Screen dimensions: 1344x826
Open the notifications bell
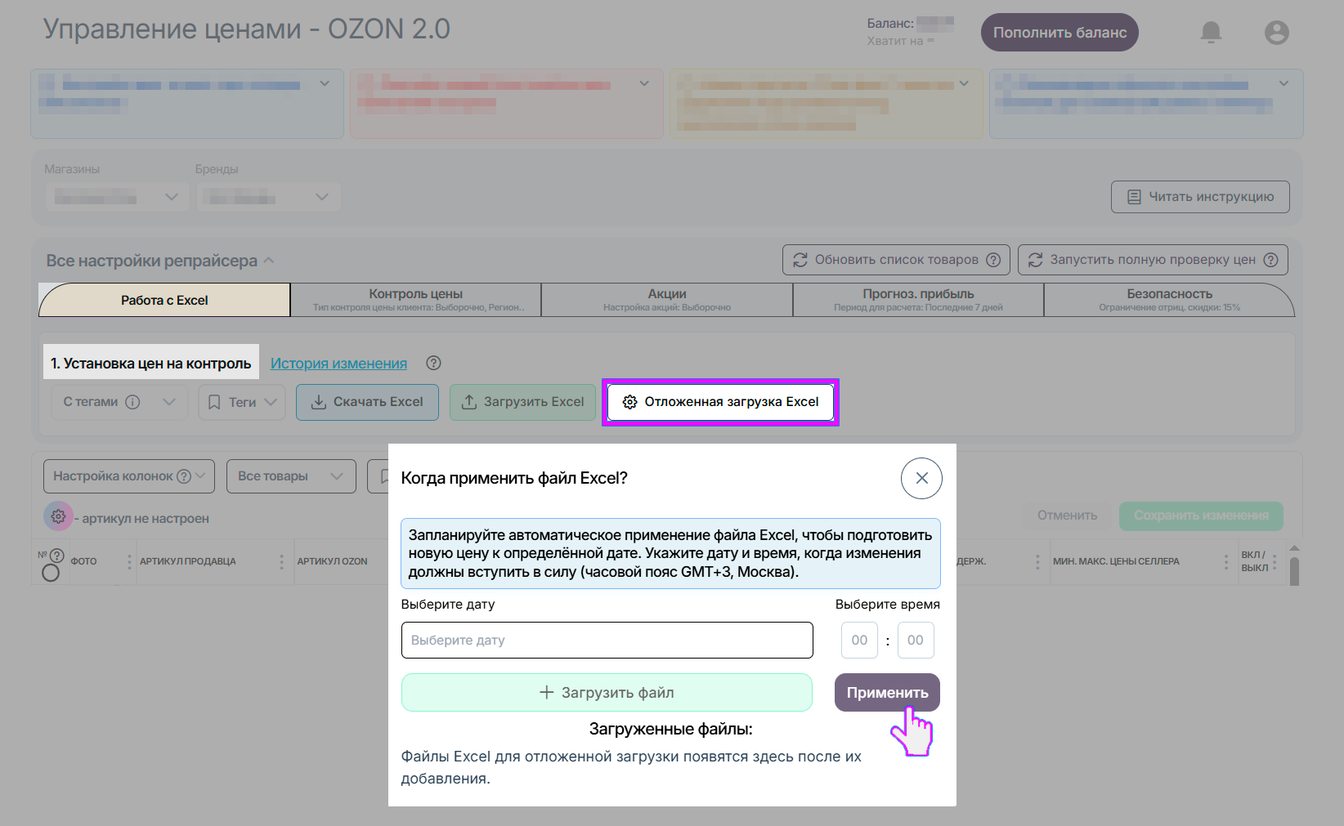tap(1211, 32)
